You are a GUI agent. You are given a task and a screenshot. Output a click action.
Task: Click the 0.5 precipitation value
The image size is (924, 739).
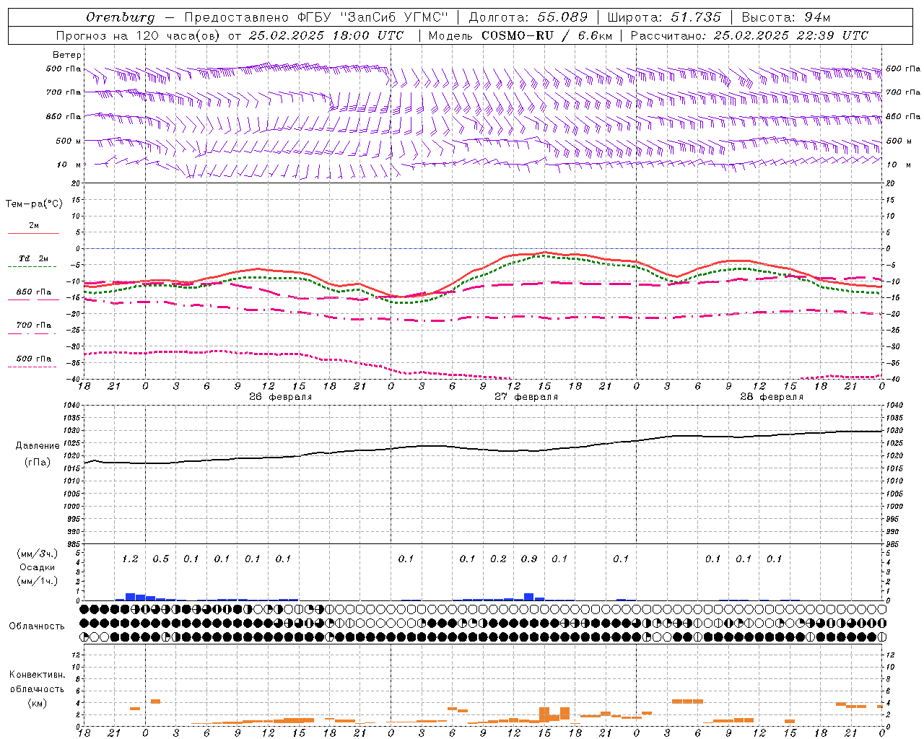pos(160,559)
